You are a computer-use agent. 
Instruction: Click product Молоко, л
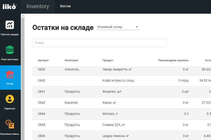(110, 114)
